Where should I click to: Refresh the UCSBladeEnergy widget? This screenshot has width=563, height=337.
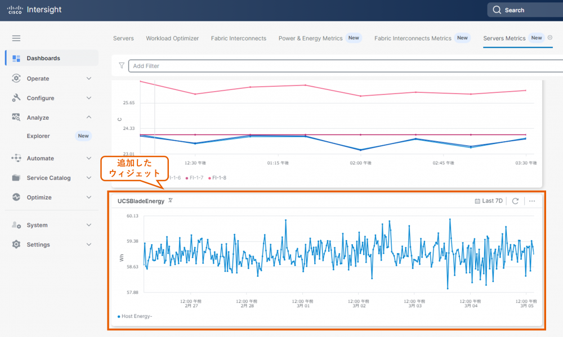pyautogui.click(x=515, y=201)
